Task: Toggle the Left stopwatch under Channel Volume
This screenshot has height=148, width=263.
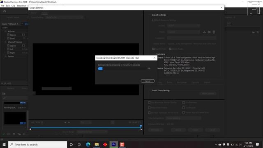Action: 8,49
